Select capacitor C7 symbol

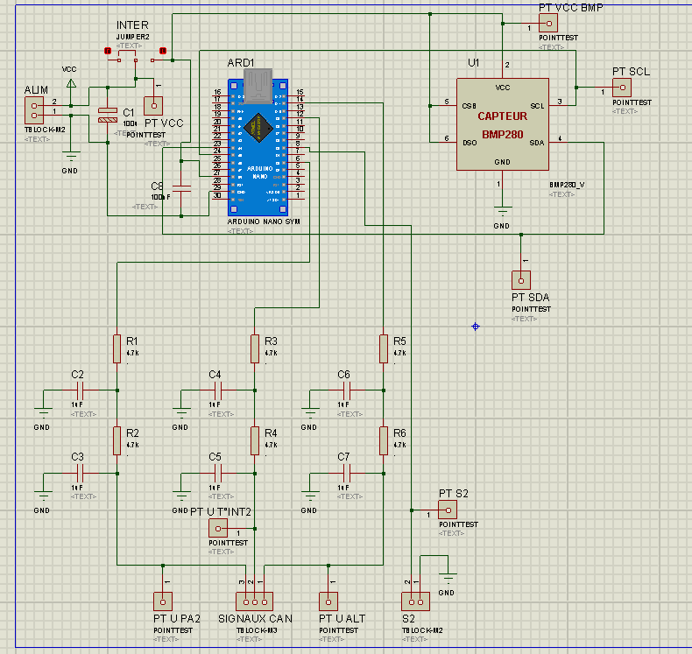pos(347,473)
